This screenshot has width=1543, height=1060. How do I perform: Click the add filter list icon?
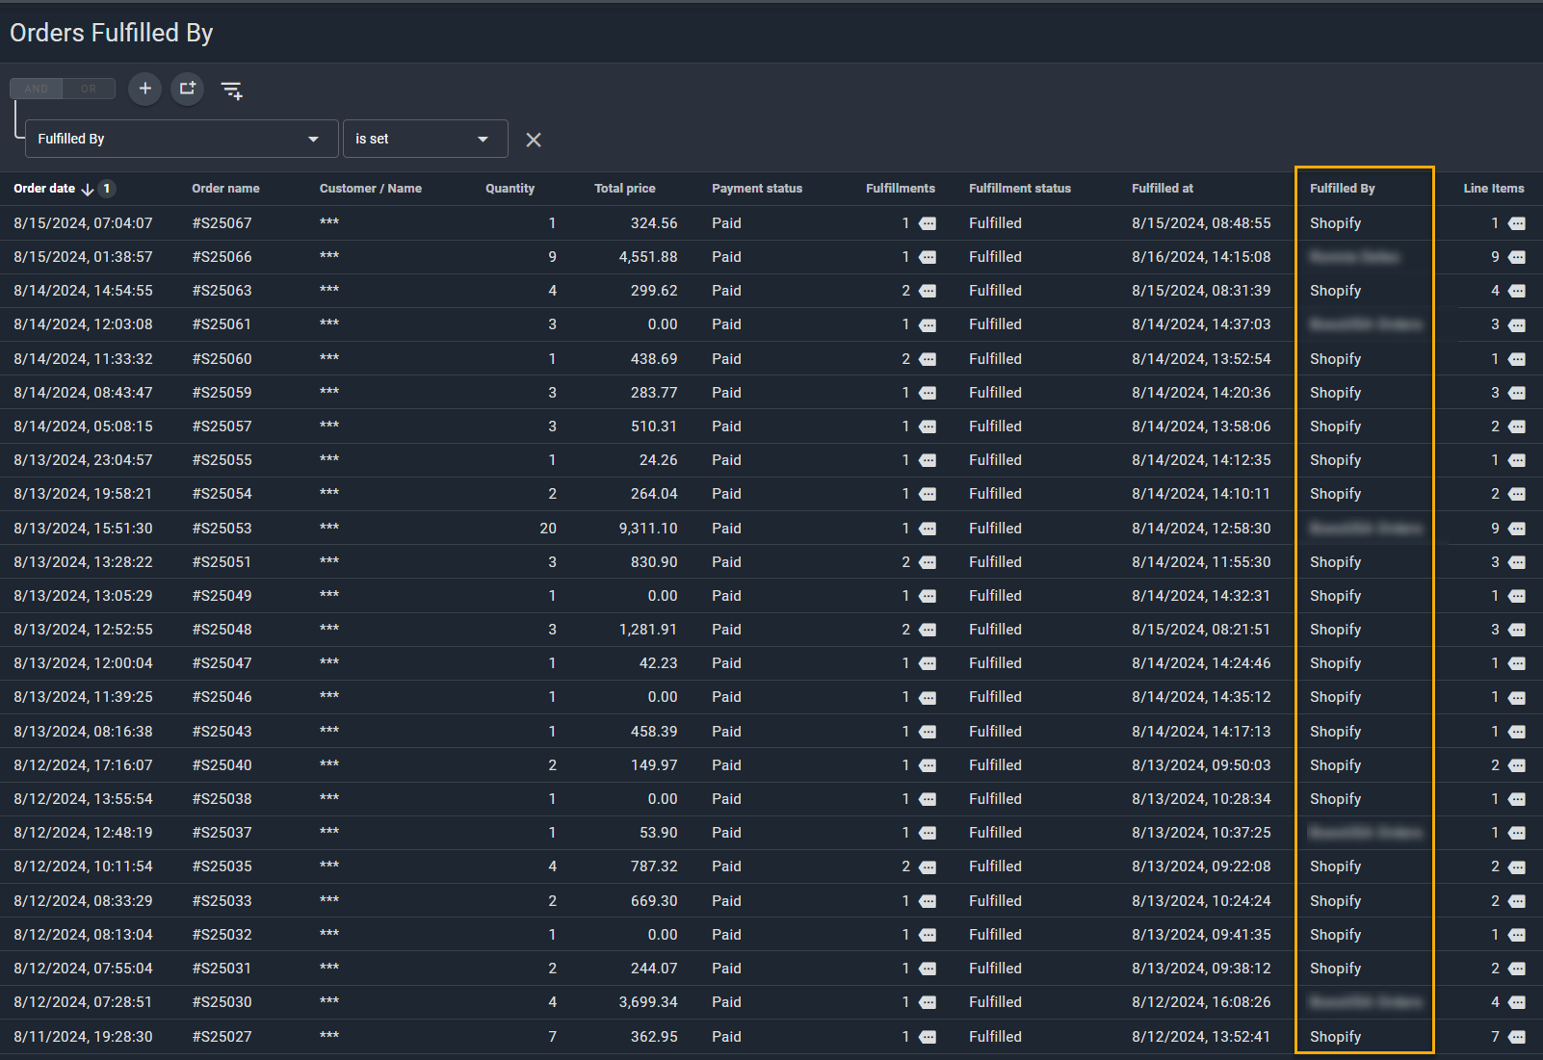[x=231, y=90]
